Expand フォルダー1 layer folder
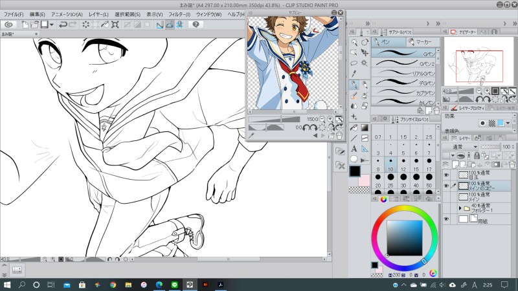Viewport: 518px width, 291px height. tap(460, 208)
